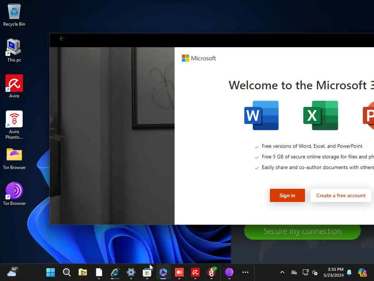Viewport: 374px width, 281px height.
Task: Click the Sign in button
Action: 287,195
